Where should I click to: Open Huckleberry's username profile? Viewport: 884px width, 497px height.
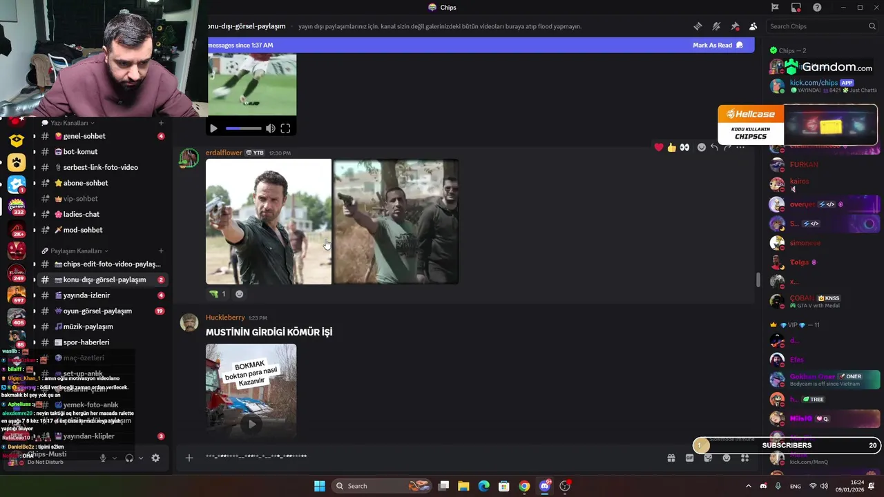225,318
